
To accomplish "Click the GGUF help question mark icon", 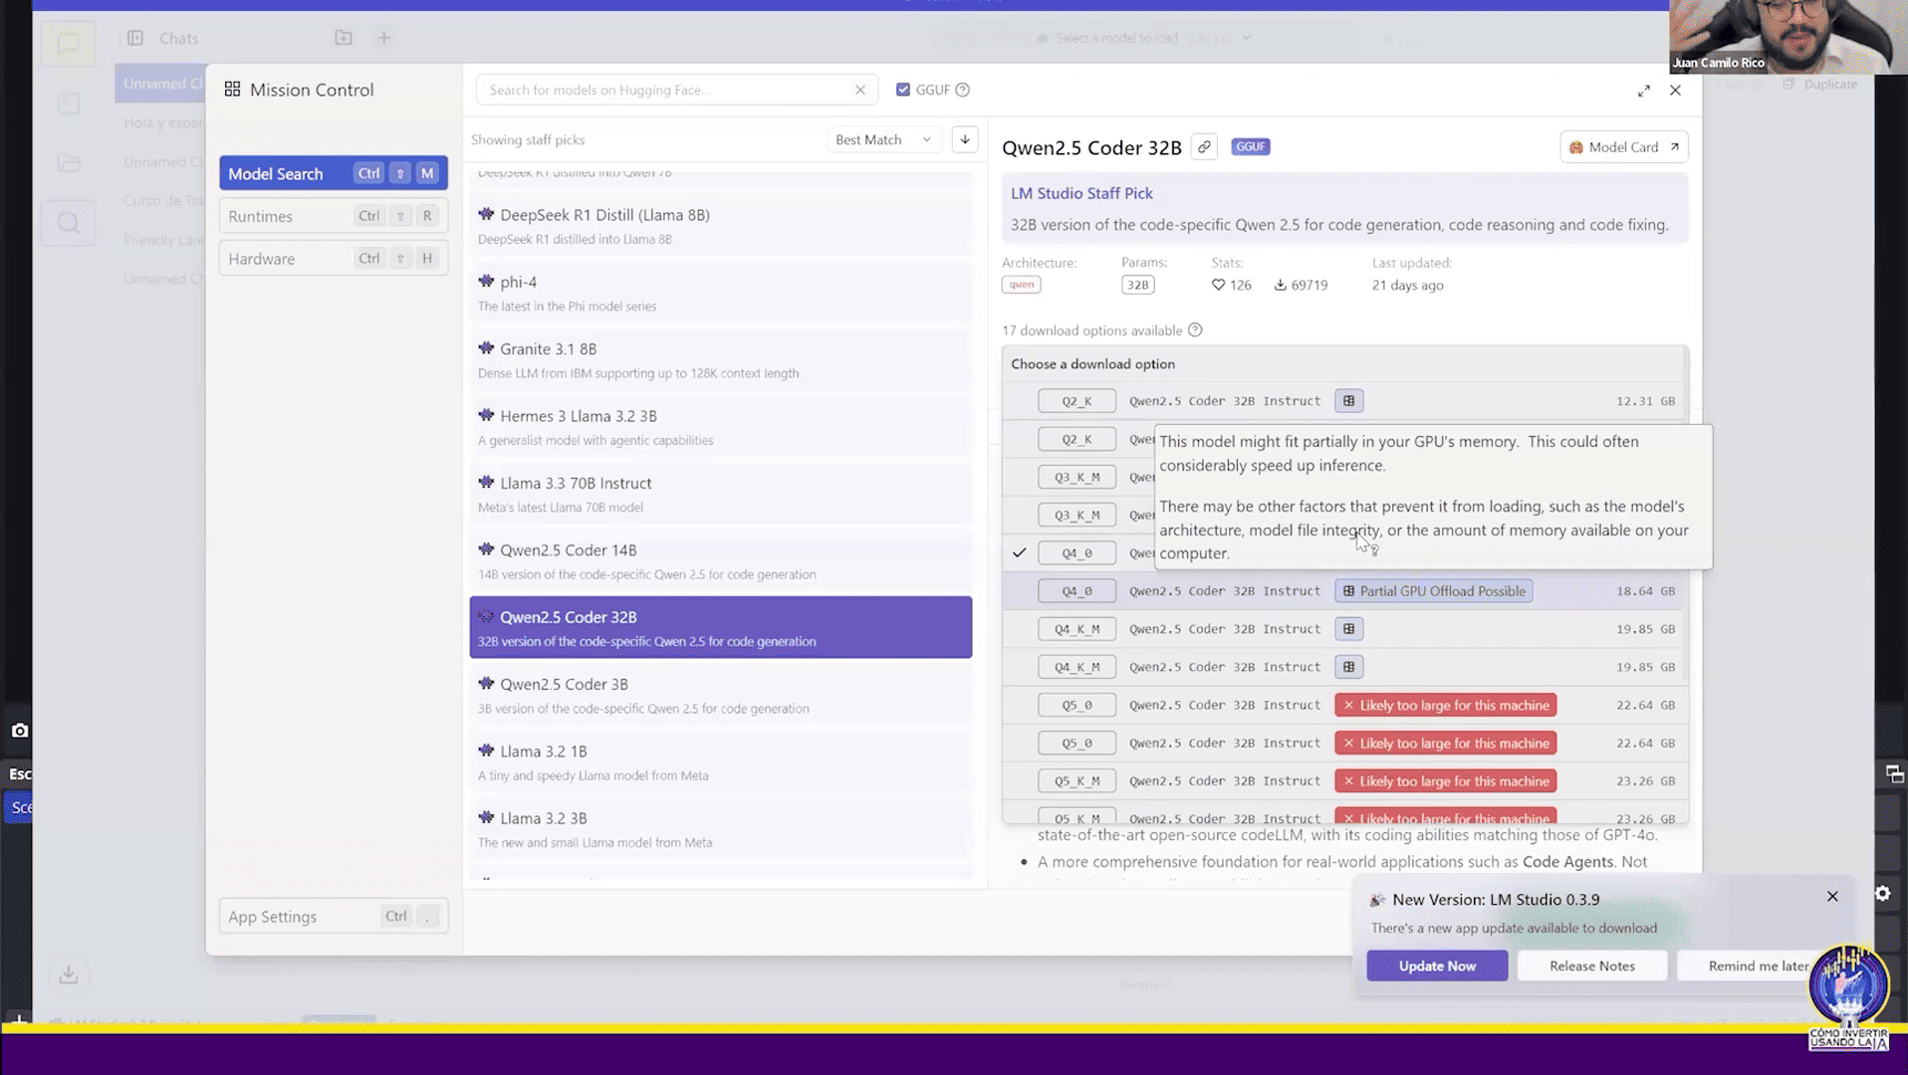I will [x=962, y=90].
